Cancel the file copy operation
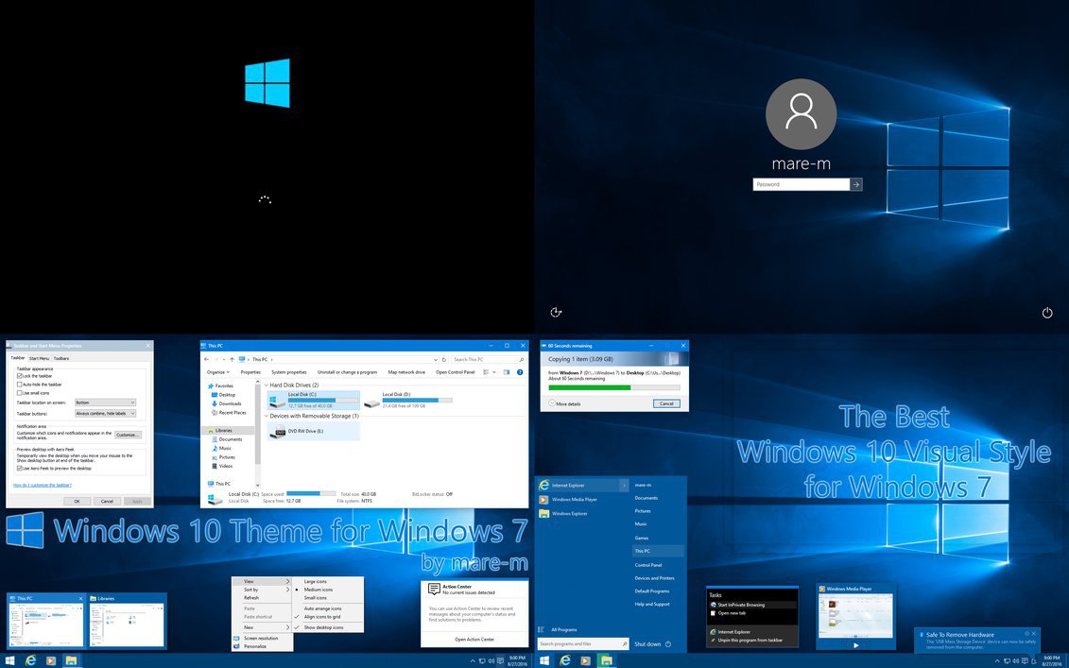This screenshot has width=1069, height=668. pyautogui.click(x=665, y=403)
